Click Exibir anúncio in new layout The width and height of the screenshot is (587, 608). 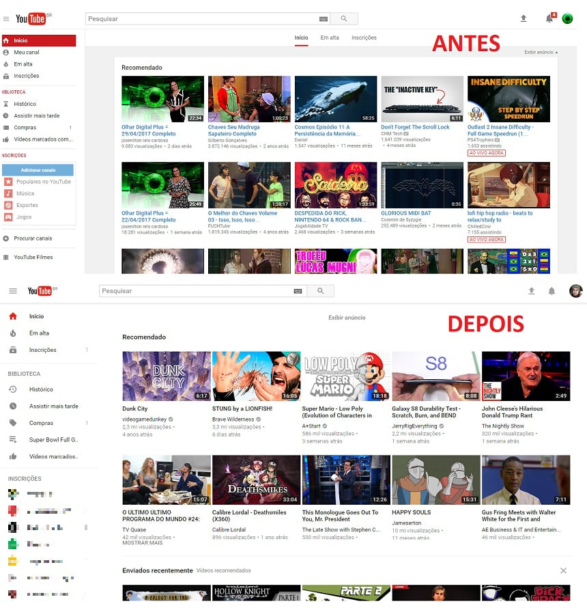pyautogui.click(x=347, y=318)
